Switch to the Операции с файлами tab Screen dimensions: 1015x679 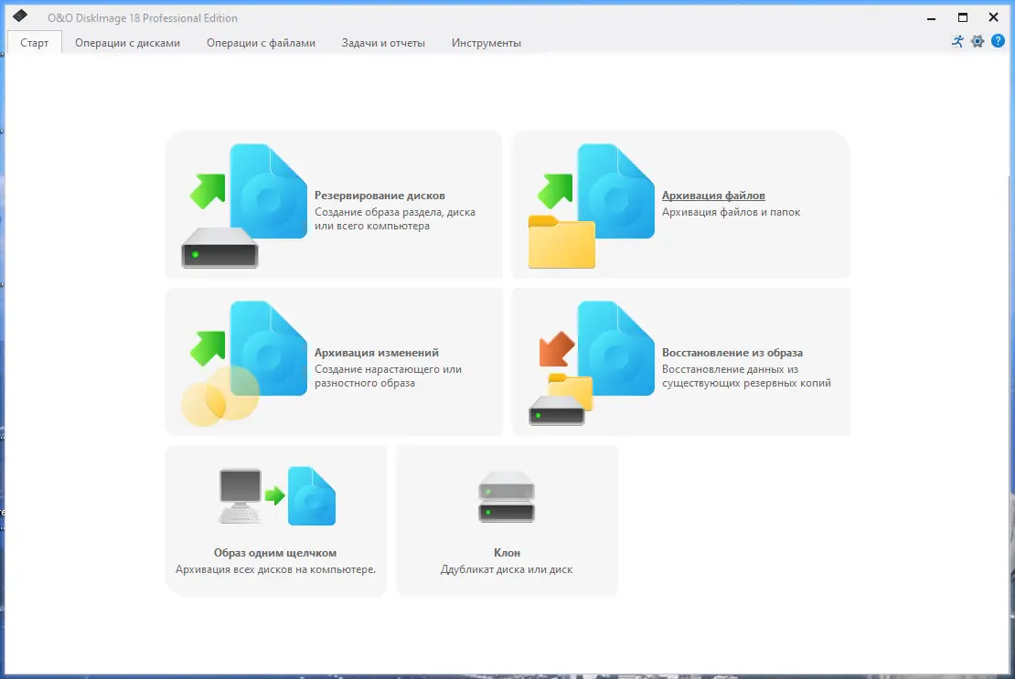pyautogui.click(x=263, y=42)
